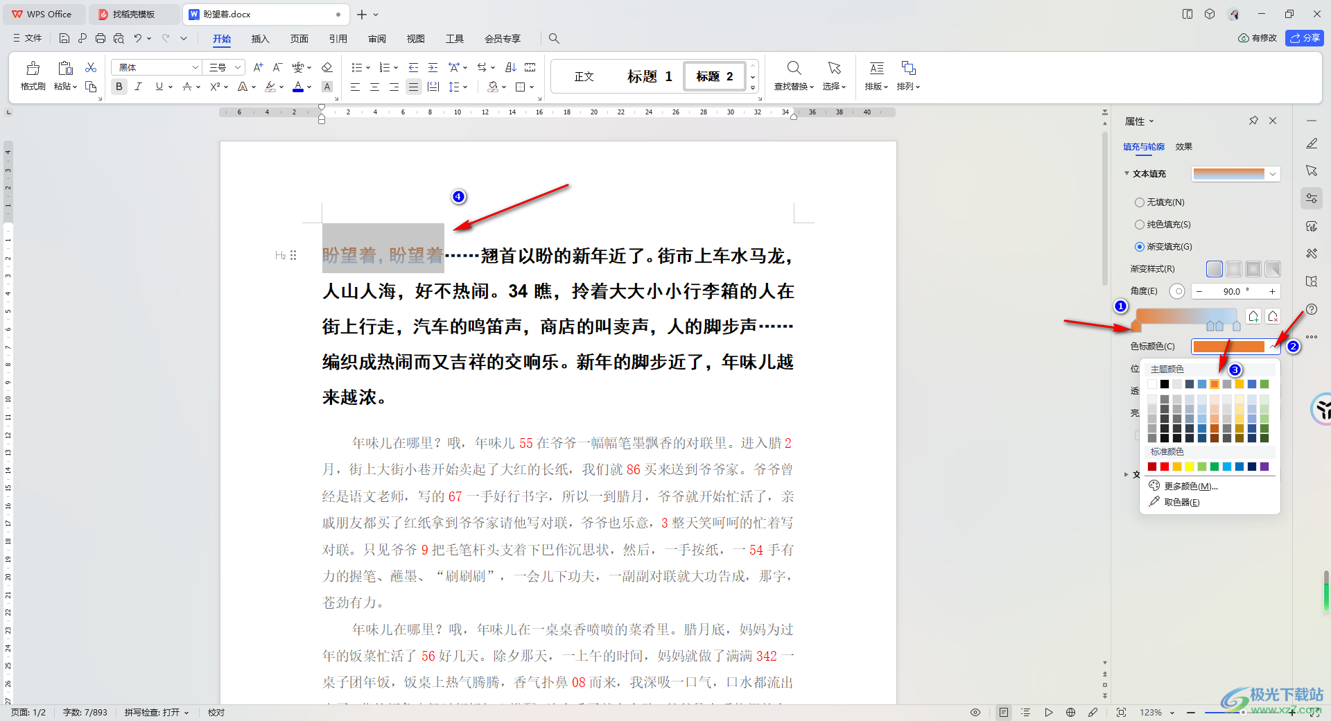The width and height of the screenshot is (1331, 721).
Task: Click the help question icon in sidebar
Action: [1312, 309]
